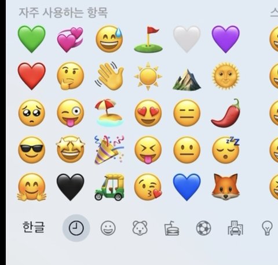Choose the auto rickshaw emoji
This screenshot has width=278, height=265.
click(109, 187)
